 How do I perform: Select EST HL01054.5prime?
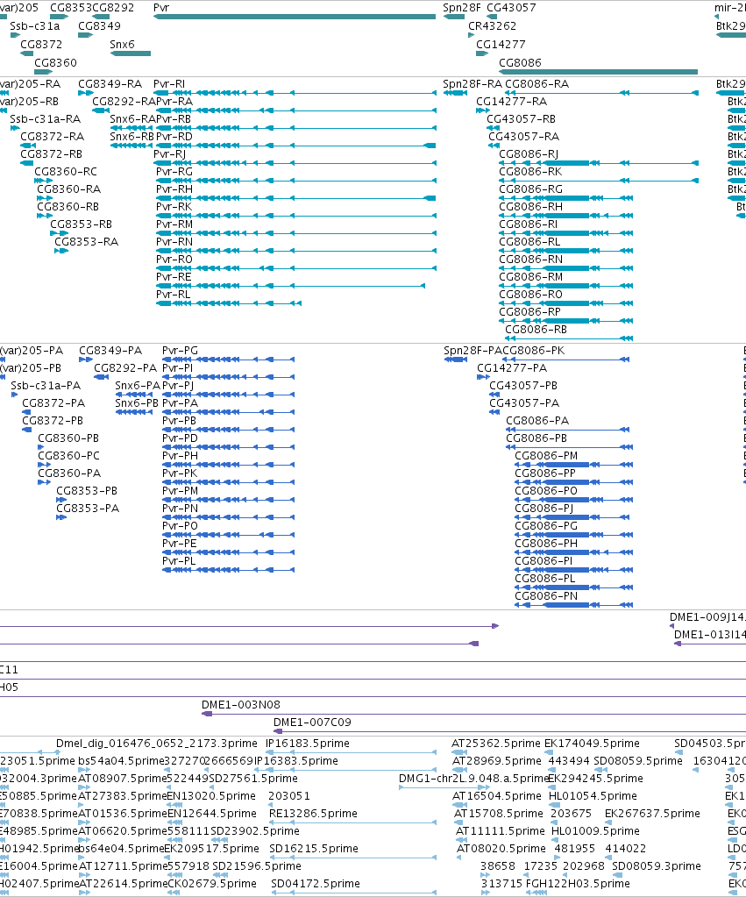click(x=593, y=796)
